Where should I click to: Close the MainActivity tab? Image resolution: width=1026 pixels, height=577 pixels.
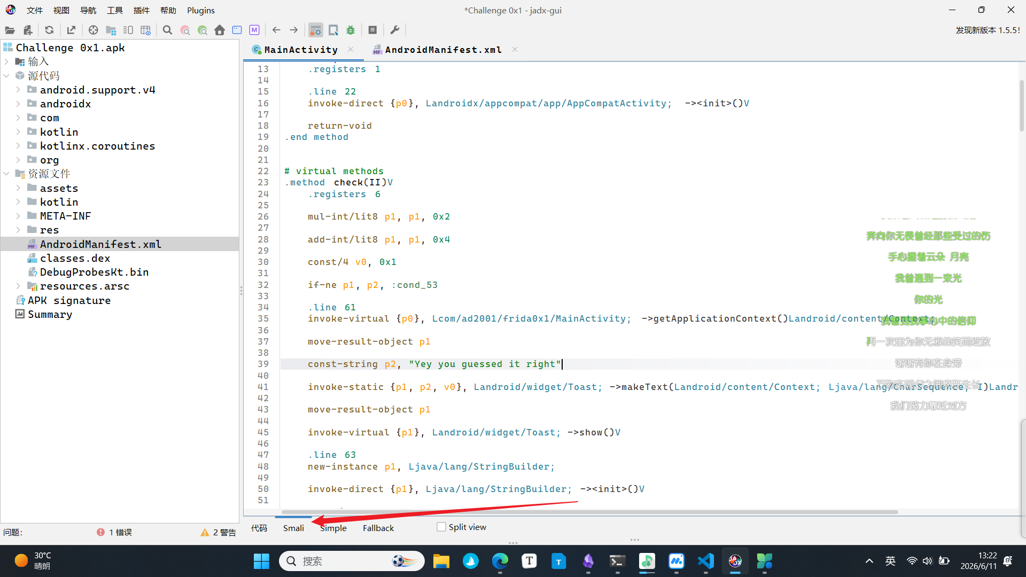[351, 49]
